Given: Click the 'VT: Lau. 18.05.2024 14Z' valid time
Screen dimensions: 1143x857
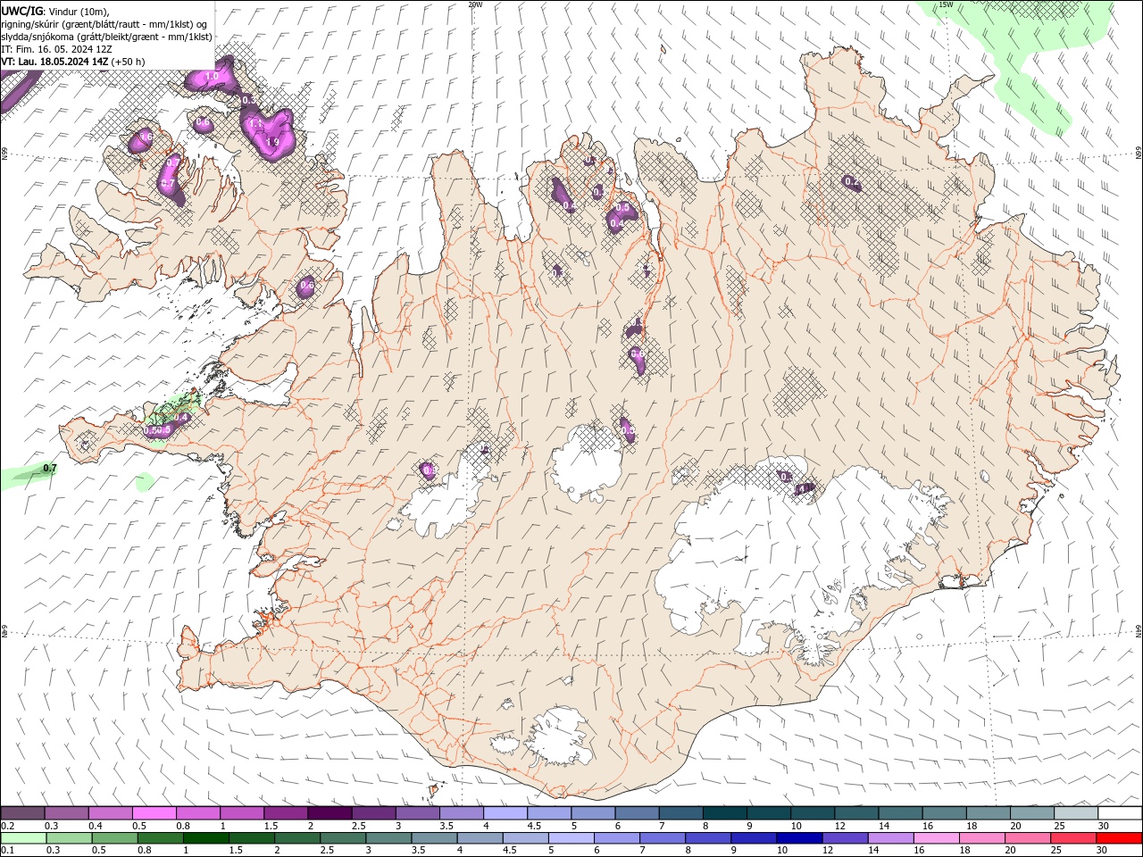Looking at the screenshot, I should click(55, 62).
